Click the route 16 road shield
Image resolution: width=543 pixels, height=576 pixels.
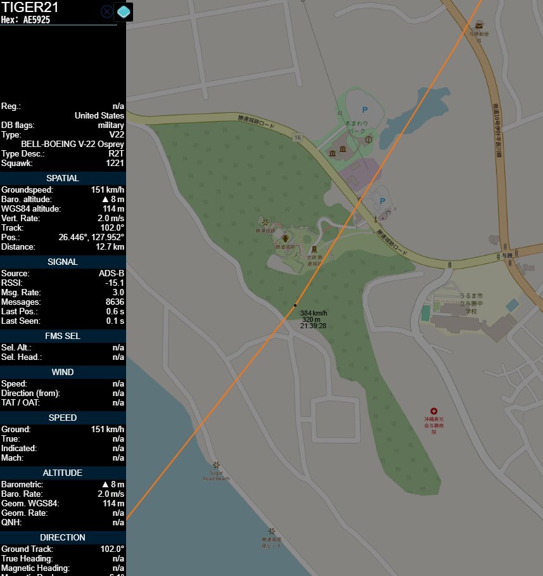297,137
